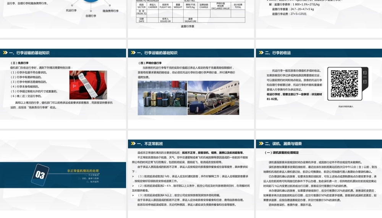382x218 pixels.
Task: Click the line （1）行李外包装不符合要求的
Action: (29, 72)
